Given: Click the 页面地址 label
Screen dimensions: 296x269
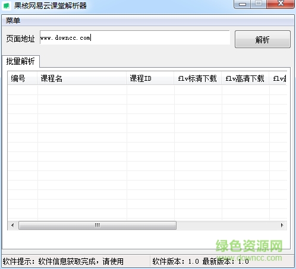Looking at the screenshot, I should pos(20,39).
